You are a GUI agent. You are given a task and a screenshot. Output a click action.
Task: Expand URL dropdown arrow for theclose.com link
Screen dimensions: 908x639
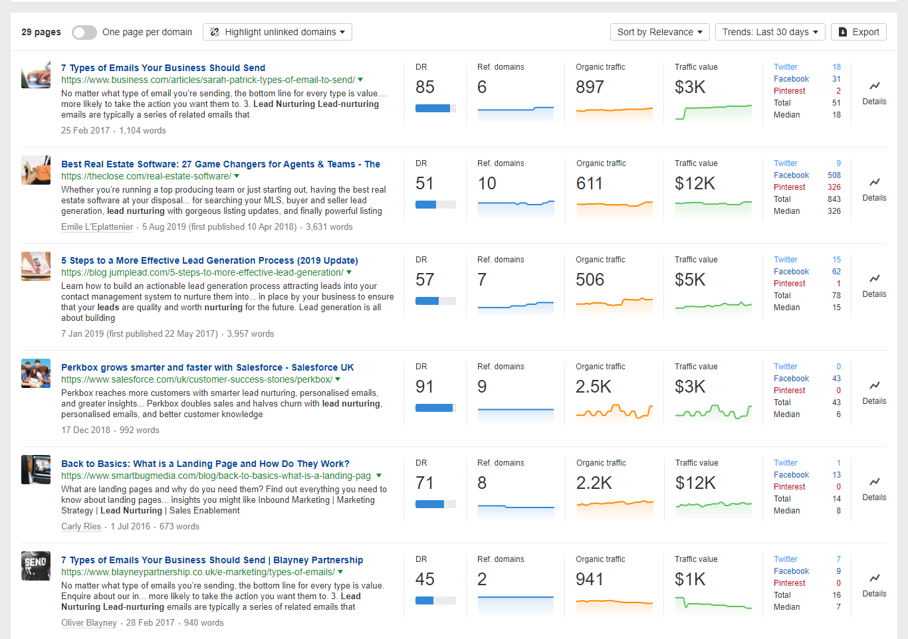pos(237,177)
